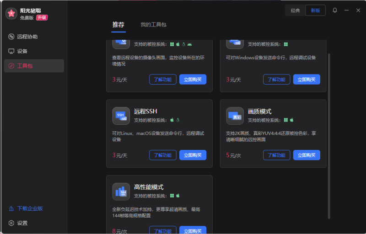Click the Windows icon in 高性能模式 card
Image resolution: width=366 pixels, height=234 pixels.
click(x=172, y=196)
